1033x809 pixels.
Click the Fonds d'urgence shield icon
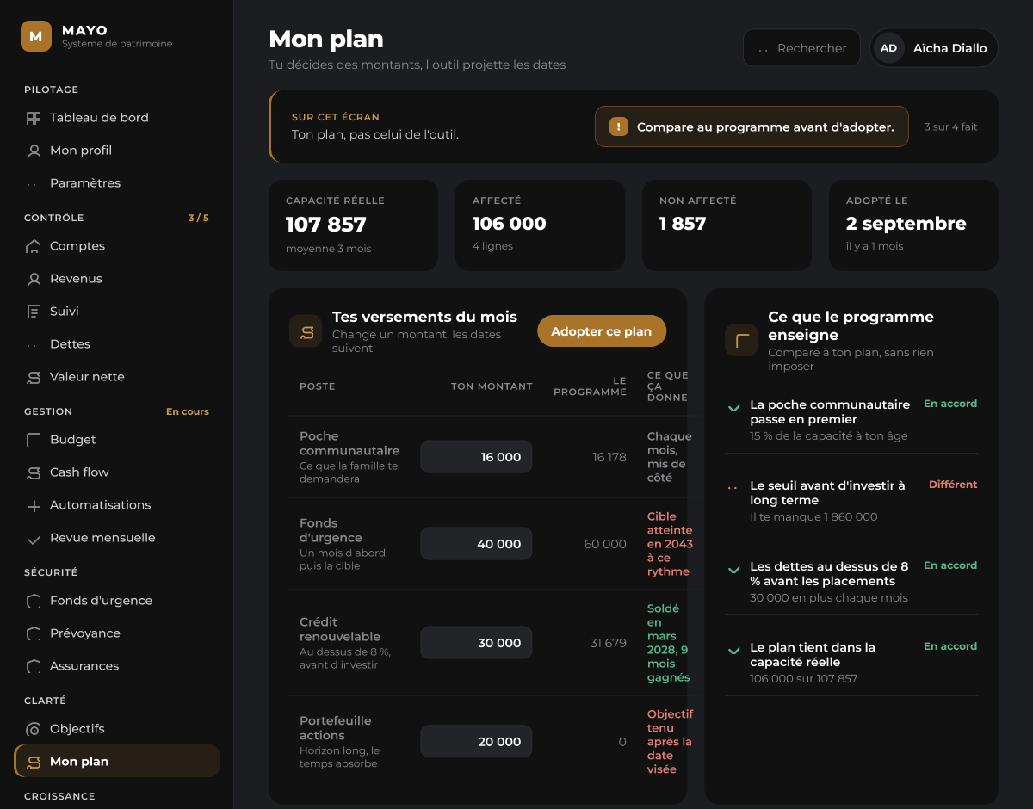(34, 601)
